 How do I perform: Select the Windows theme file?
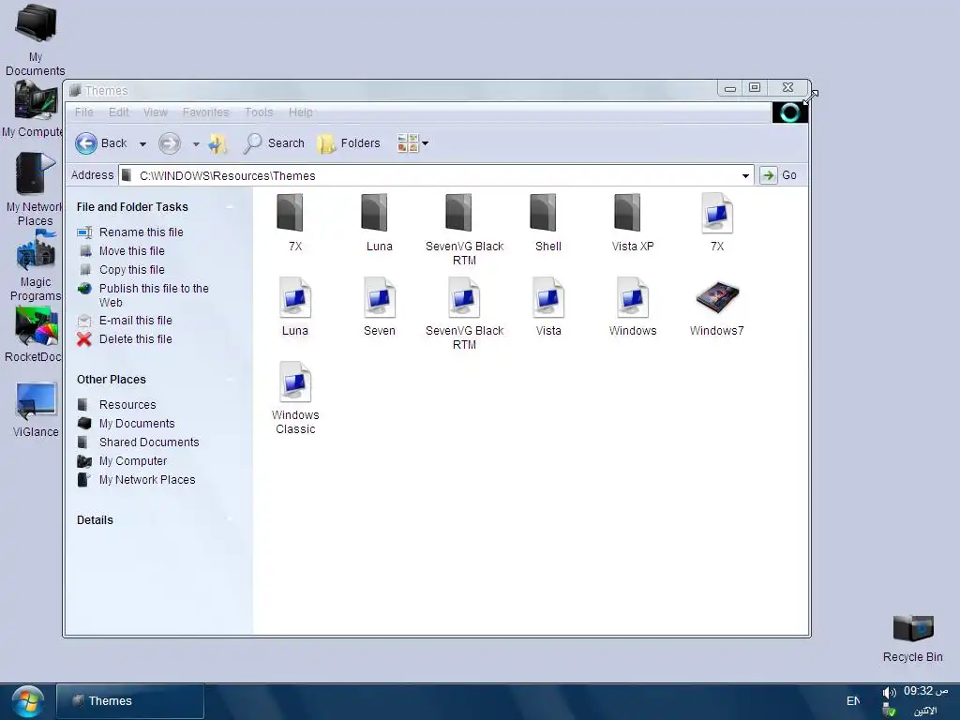pyautogui.click(x=633, y=306)
